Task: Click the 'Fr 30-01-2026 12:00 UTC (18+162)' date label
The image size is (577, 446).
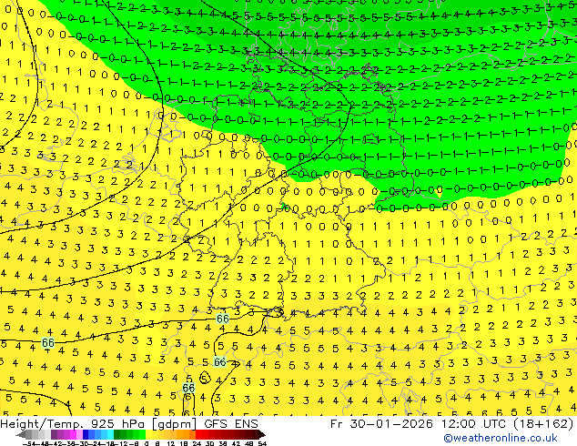Action: coord(452,424)
